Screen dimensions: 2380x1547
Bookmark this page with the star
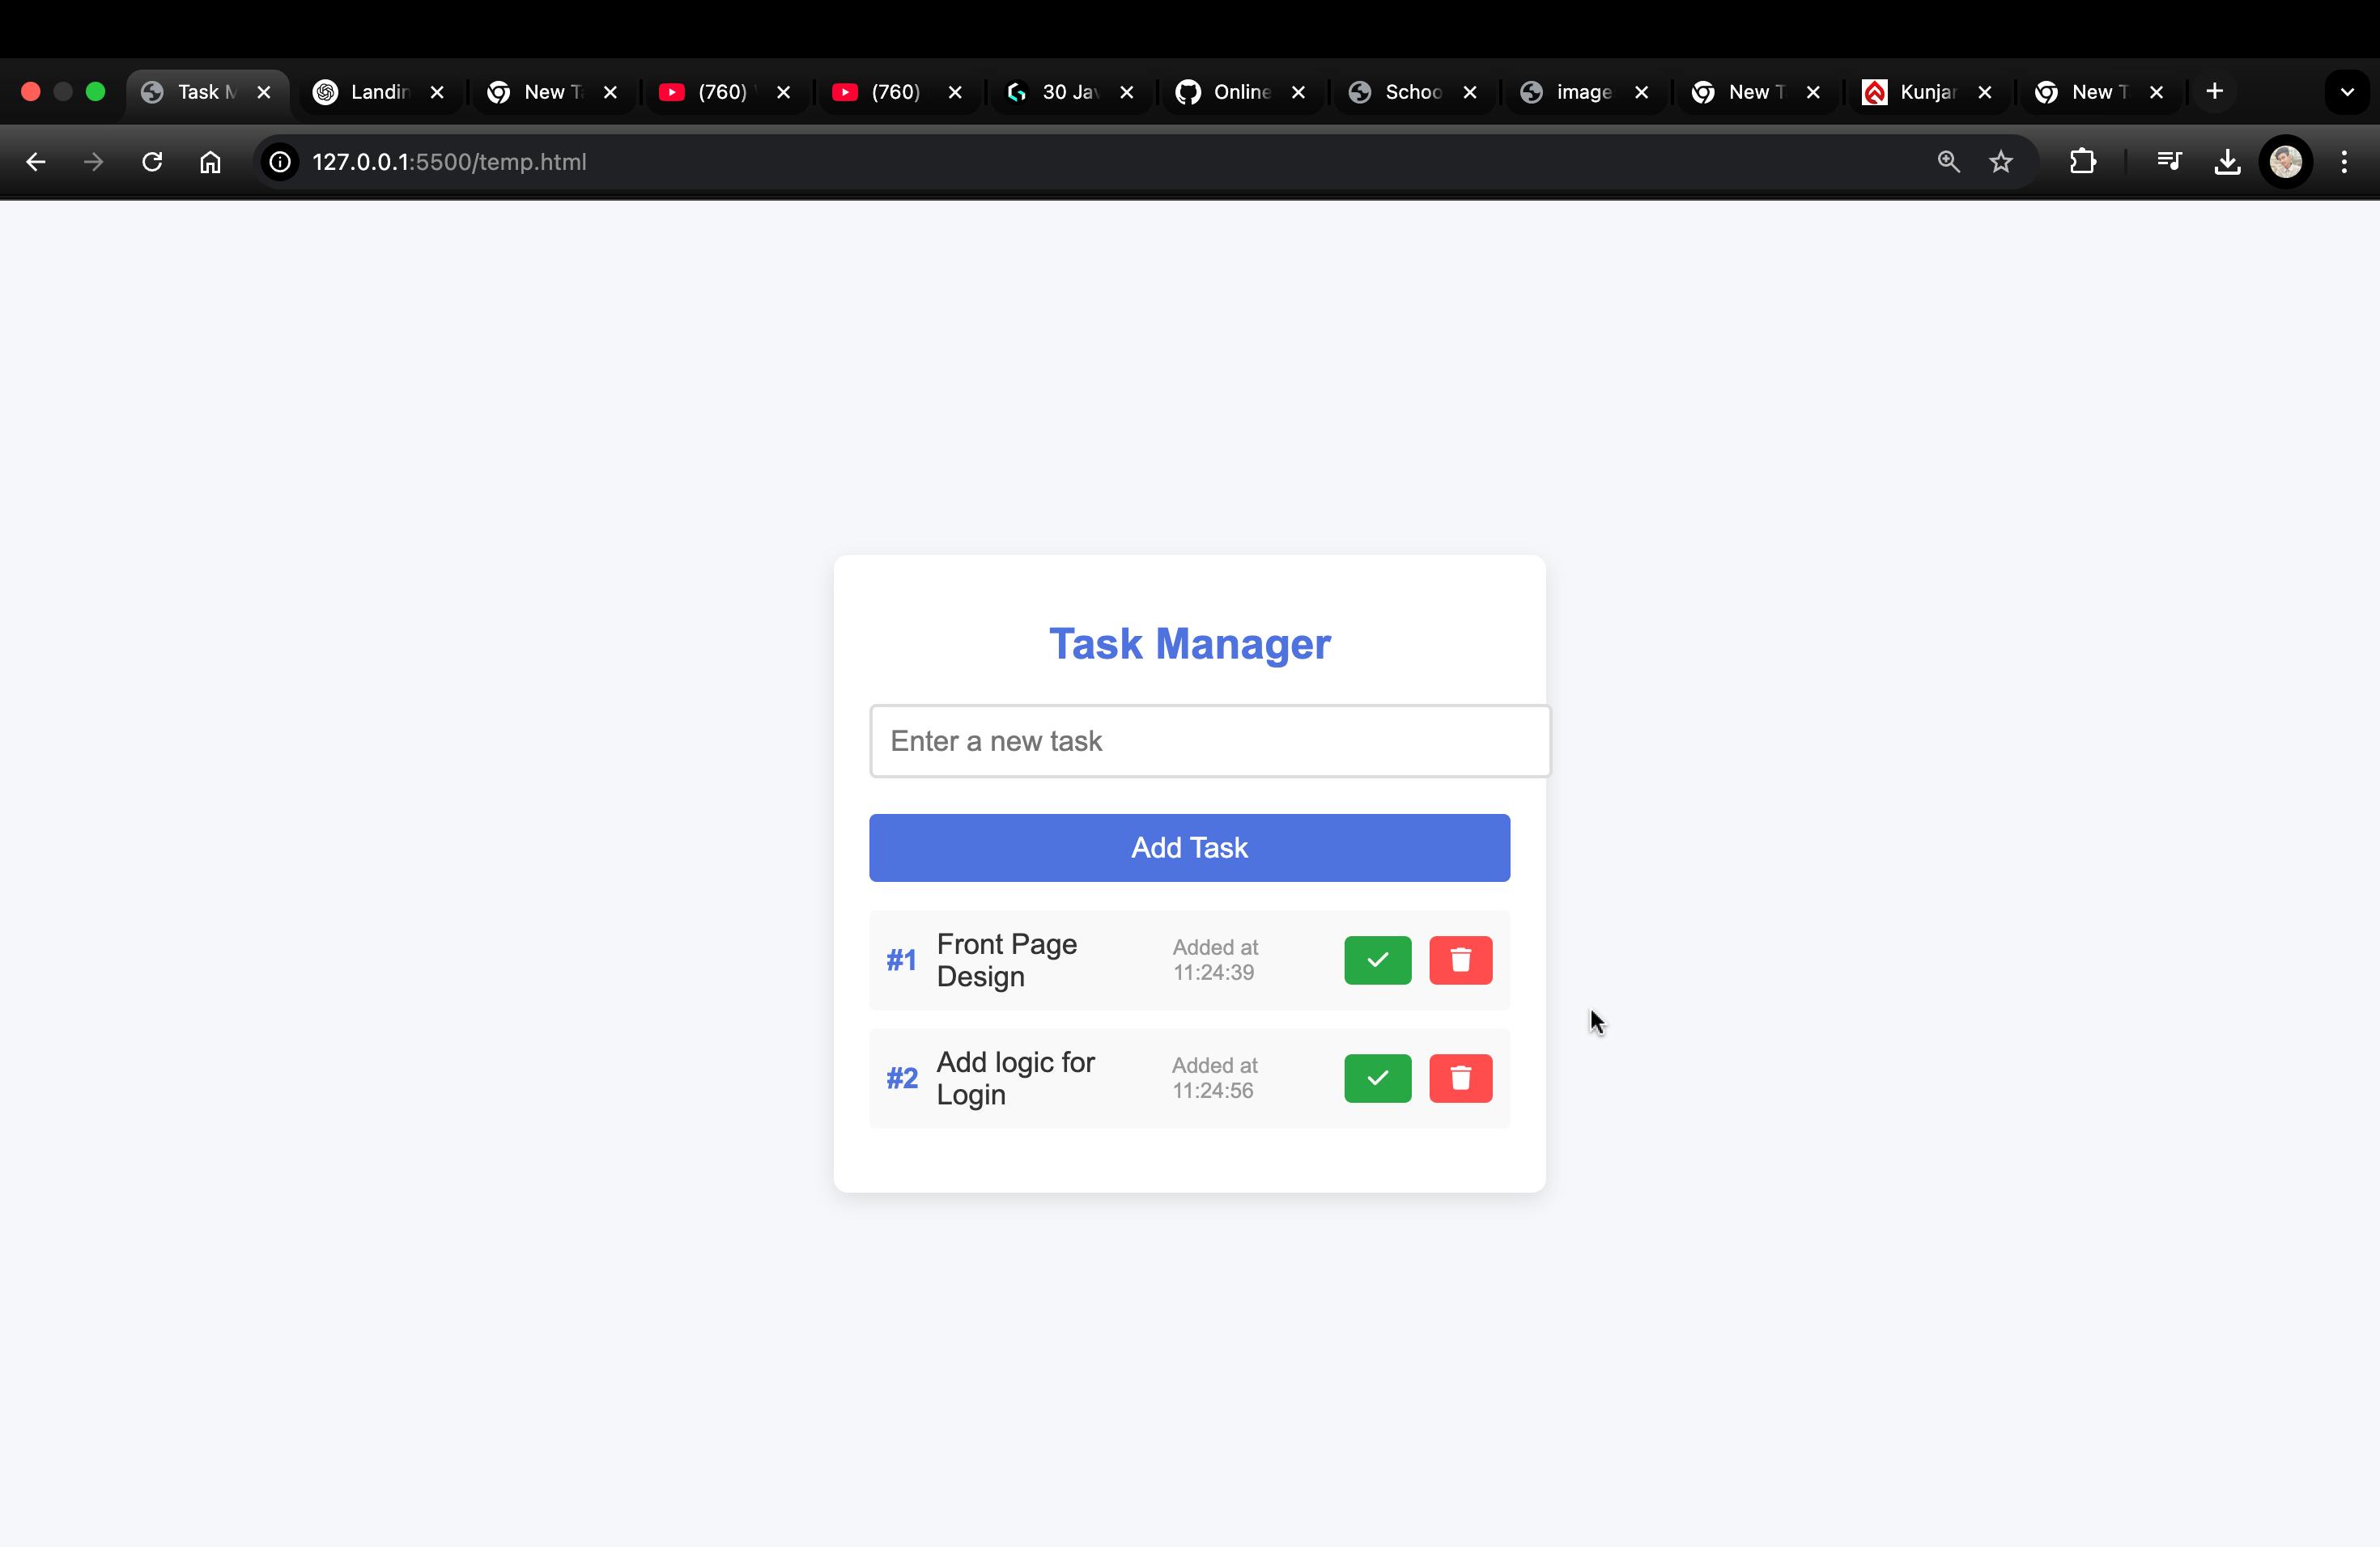click(2001, 161)
